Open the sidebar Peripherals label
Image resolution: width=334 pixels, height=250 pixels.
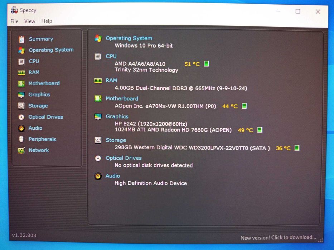pos(42,139)
